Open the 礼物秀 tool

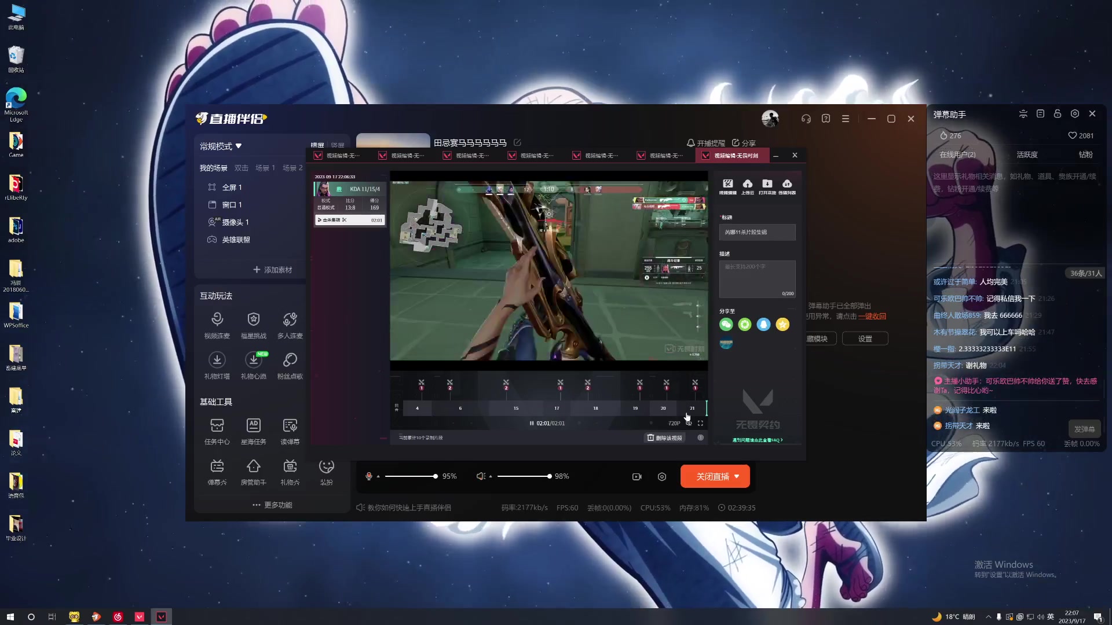pyautogui.click(x=290, y=472)
